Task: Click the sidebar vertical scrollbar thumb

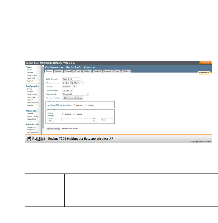Action: click(43, 98)
